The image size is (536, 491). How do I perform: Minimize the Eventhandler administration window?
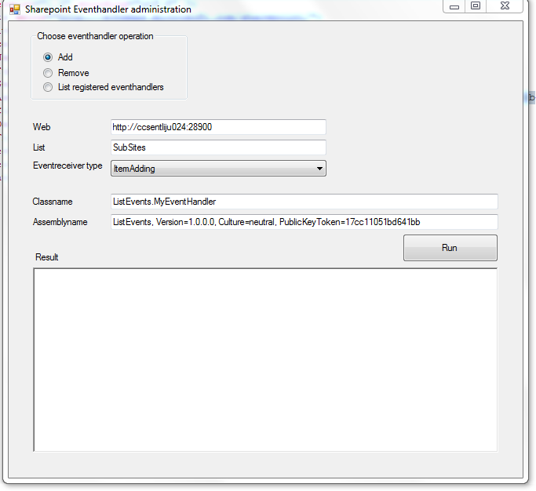tap(454, 6)
